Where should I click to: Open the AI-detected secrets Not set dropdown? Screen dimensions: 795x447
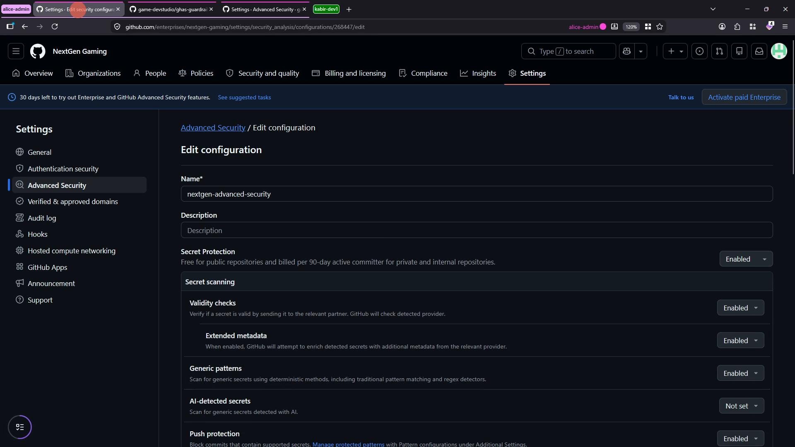[742, 406]
